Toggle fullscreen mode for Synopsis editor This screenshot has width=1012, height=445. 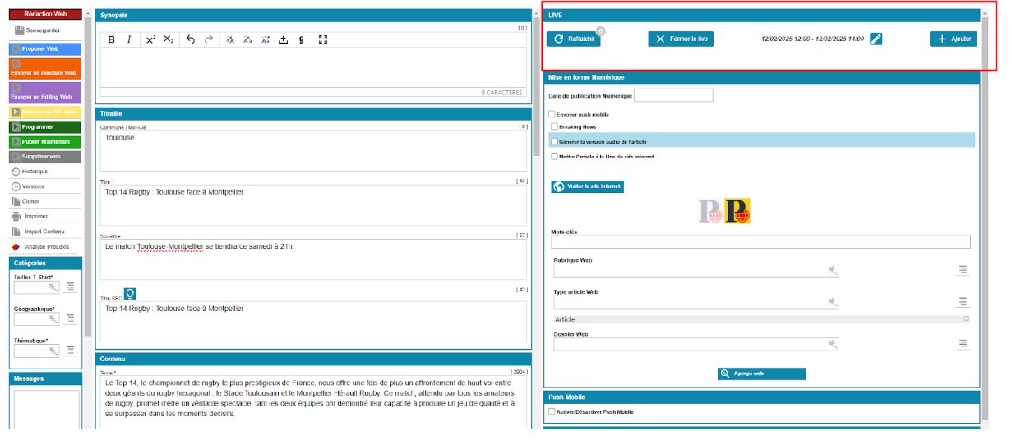click(323, 39)
